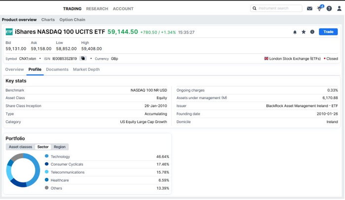
Task: Click the ISIN code IE00B53SZB19
Action: 65,59
